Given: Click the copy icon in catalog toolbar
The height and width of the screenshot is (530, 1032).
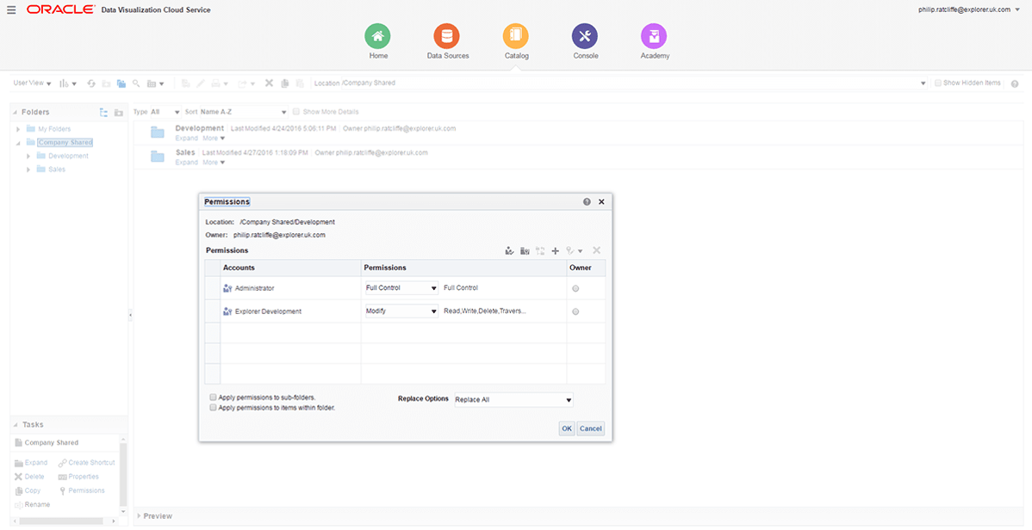Looking at the screenshot, I should click(284, 83).
